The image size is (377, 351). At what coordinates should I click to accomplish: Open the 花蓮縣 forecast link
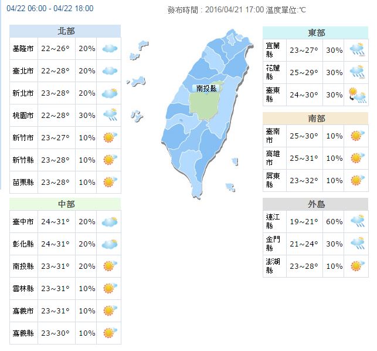tap(273, 72)
